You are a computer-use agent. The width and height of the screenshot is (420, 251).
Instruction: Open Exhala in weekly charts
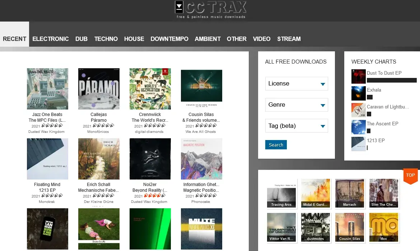pyautogui.click(x=374, y=90)
